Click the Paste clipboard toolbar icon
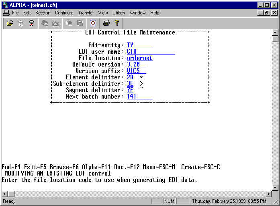The height and width of the screenshot is (206, 280). [80, 23]
